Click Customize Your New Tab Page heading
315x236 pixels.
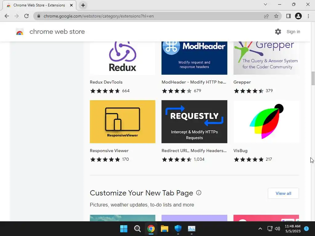coord(142,193)
